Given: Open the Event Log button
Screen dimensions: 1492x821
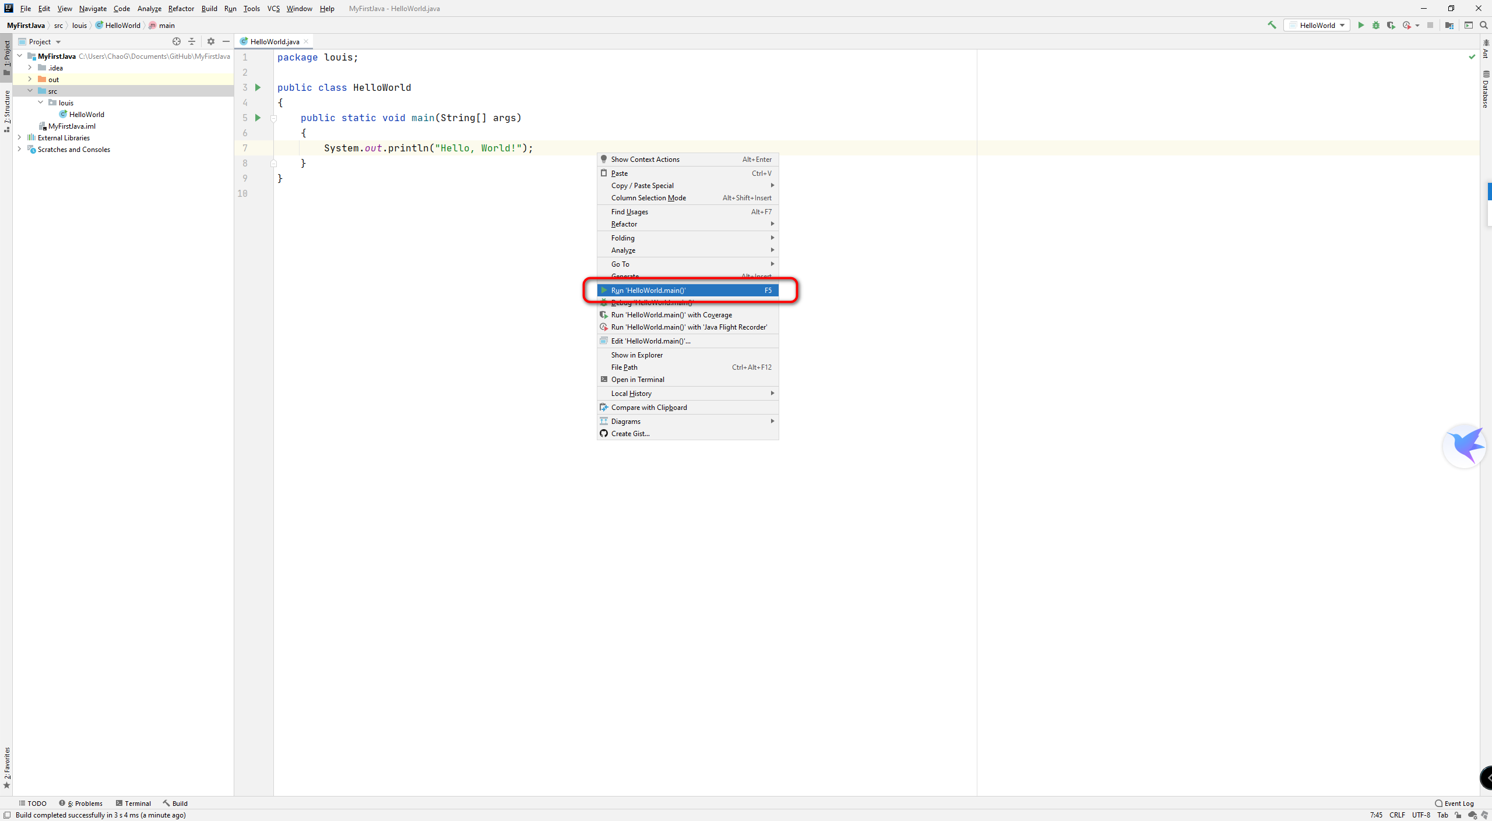Looking at the screenshot, I should [x=1454, y=803].
